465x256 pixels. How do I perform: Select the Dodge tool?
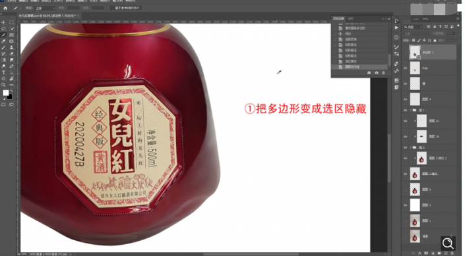coord(3,66)
